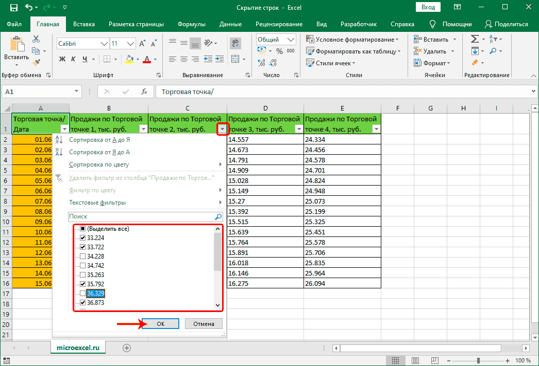Apply italic formatting with the К icon
The image size is (539, 366).
tap(73, 60)
